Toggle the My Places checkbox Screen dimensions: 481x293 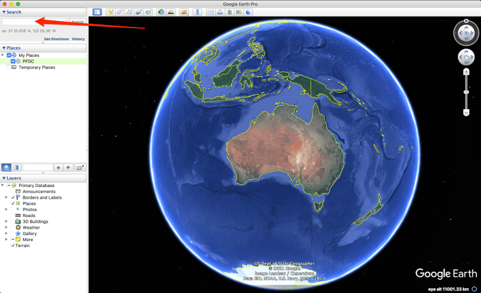[9, 55]
